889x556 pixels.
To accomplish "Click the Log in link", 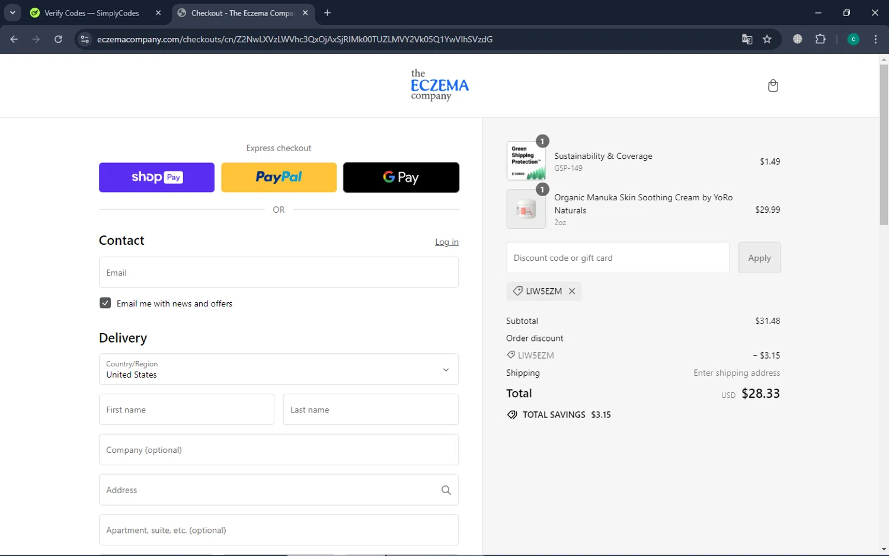I will pyautogui.click(x=447, y=242).
